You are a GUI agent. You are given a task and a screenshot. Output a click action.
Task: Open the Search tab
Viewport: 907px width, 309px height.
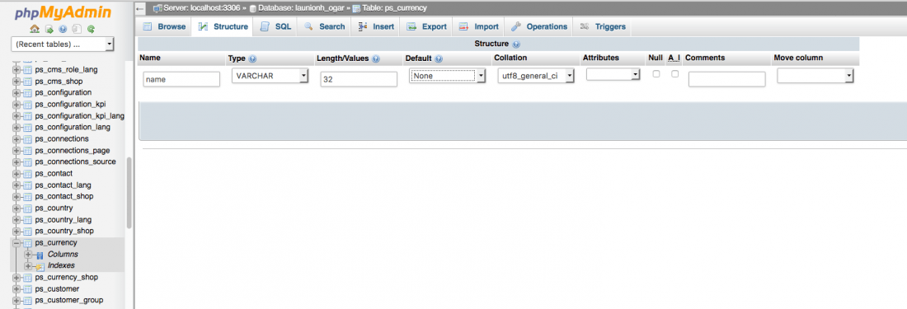pos(325,26)
